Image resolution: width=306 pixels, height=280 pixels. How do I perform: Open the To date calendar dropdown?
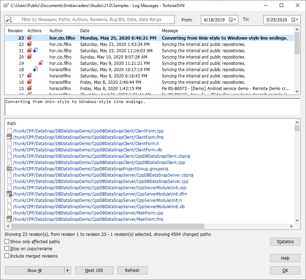tap(295, 20)
